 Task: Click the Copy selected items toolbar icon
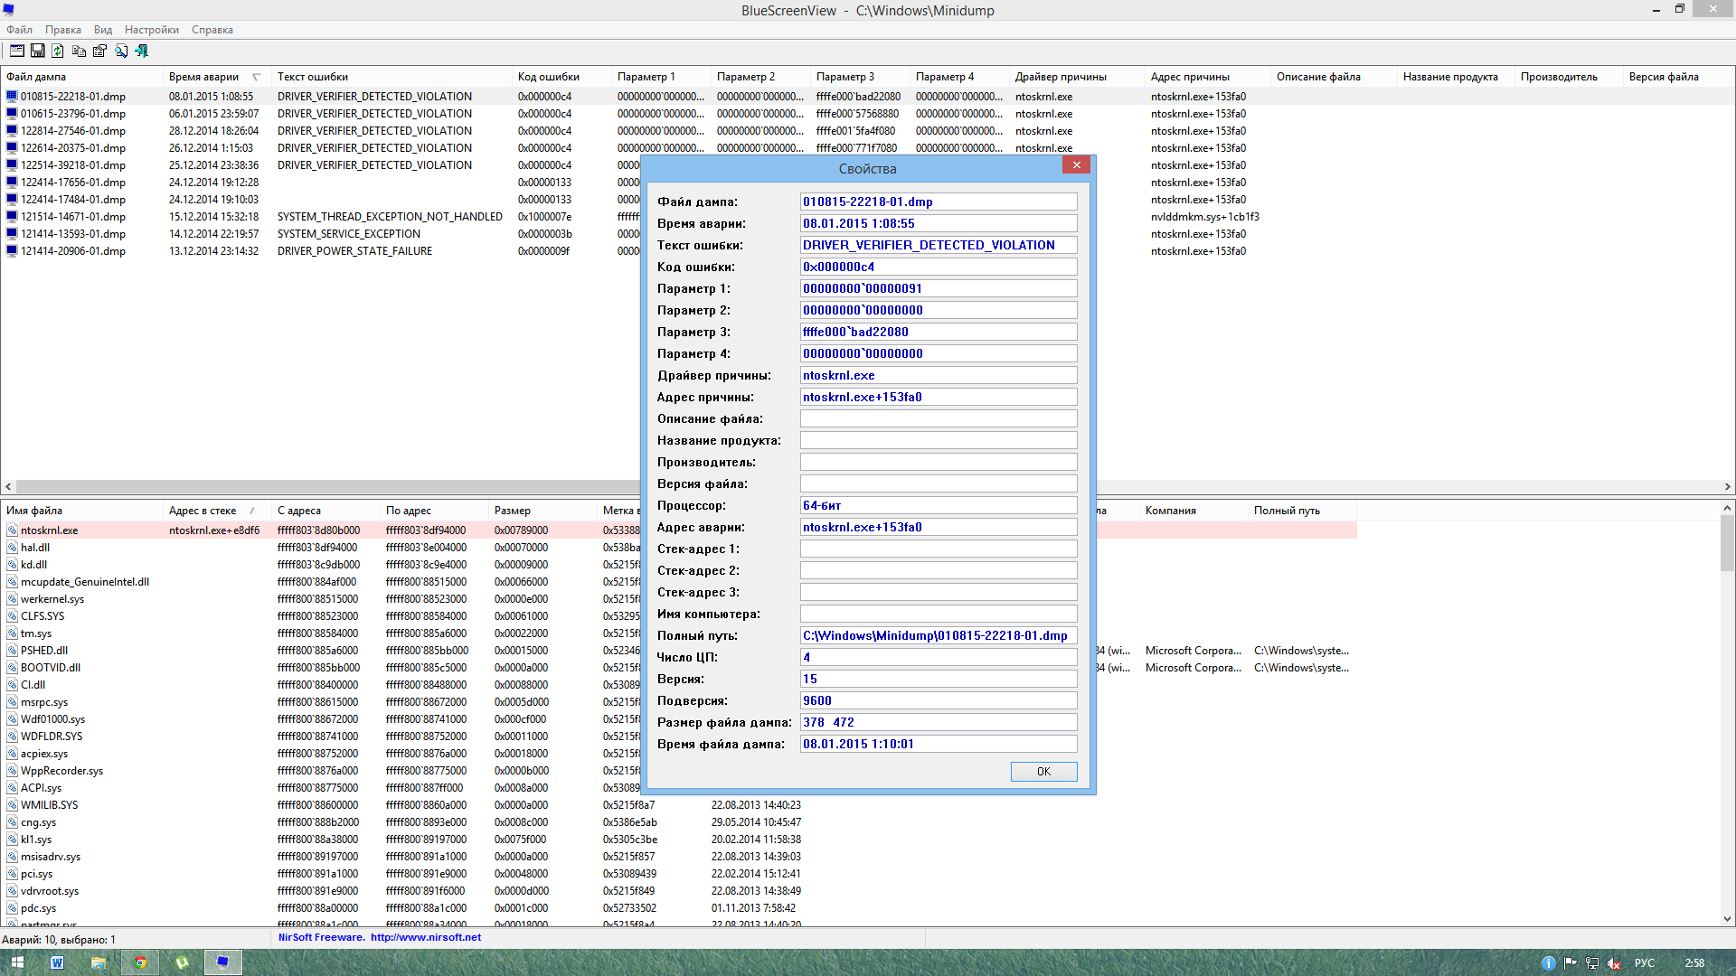[x=80, y=52]
